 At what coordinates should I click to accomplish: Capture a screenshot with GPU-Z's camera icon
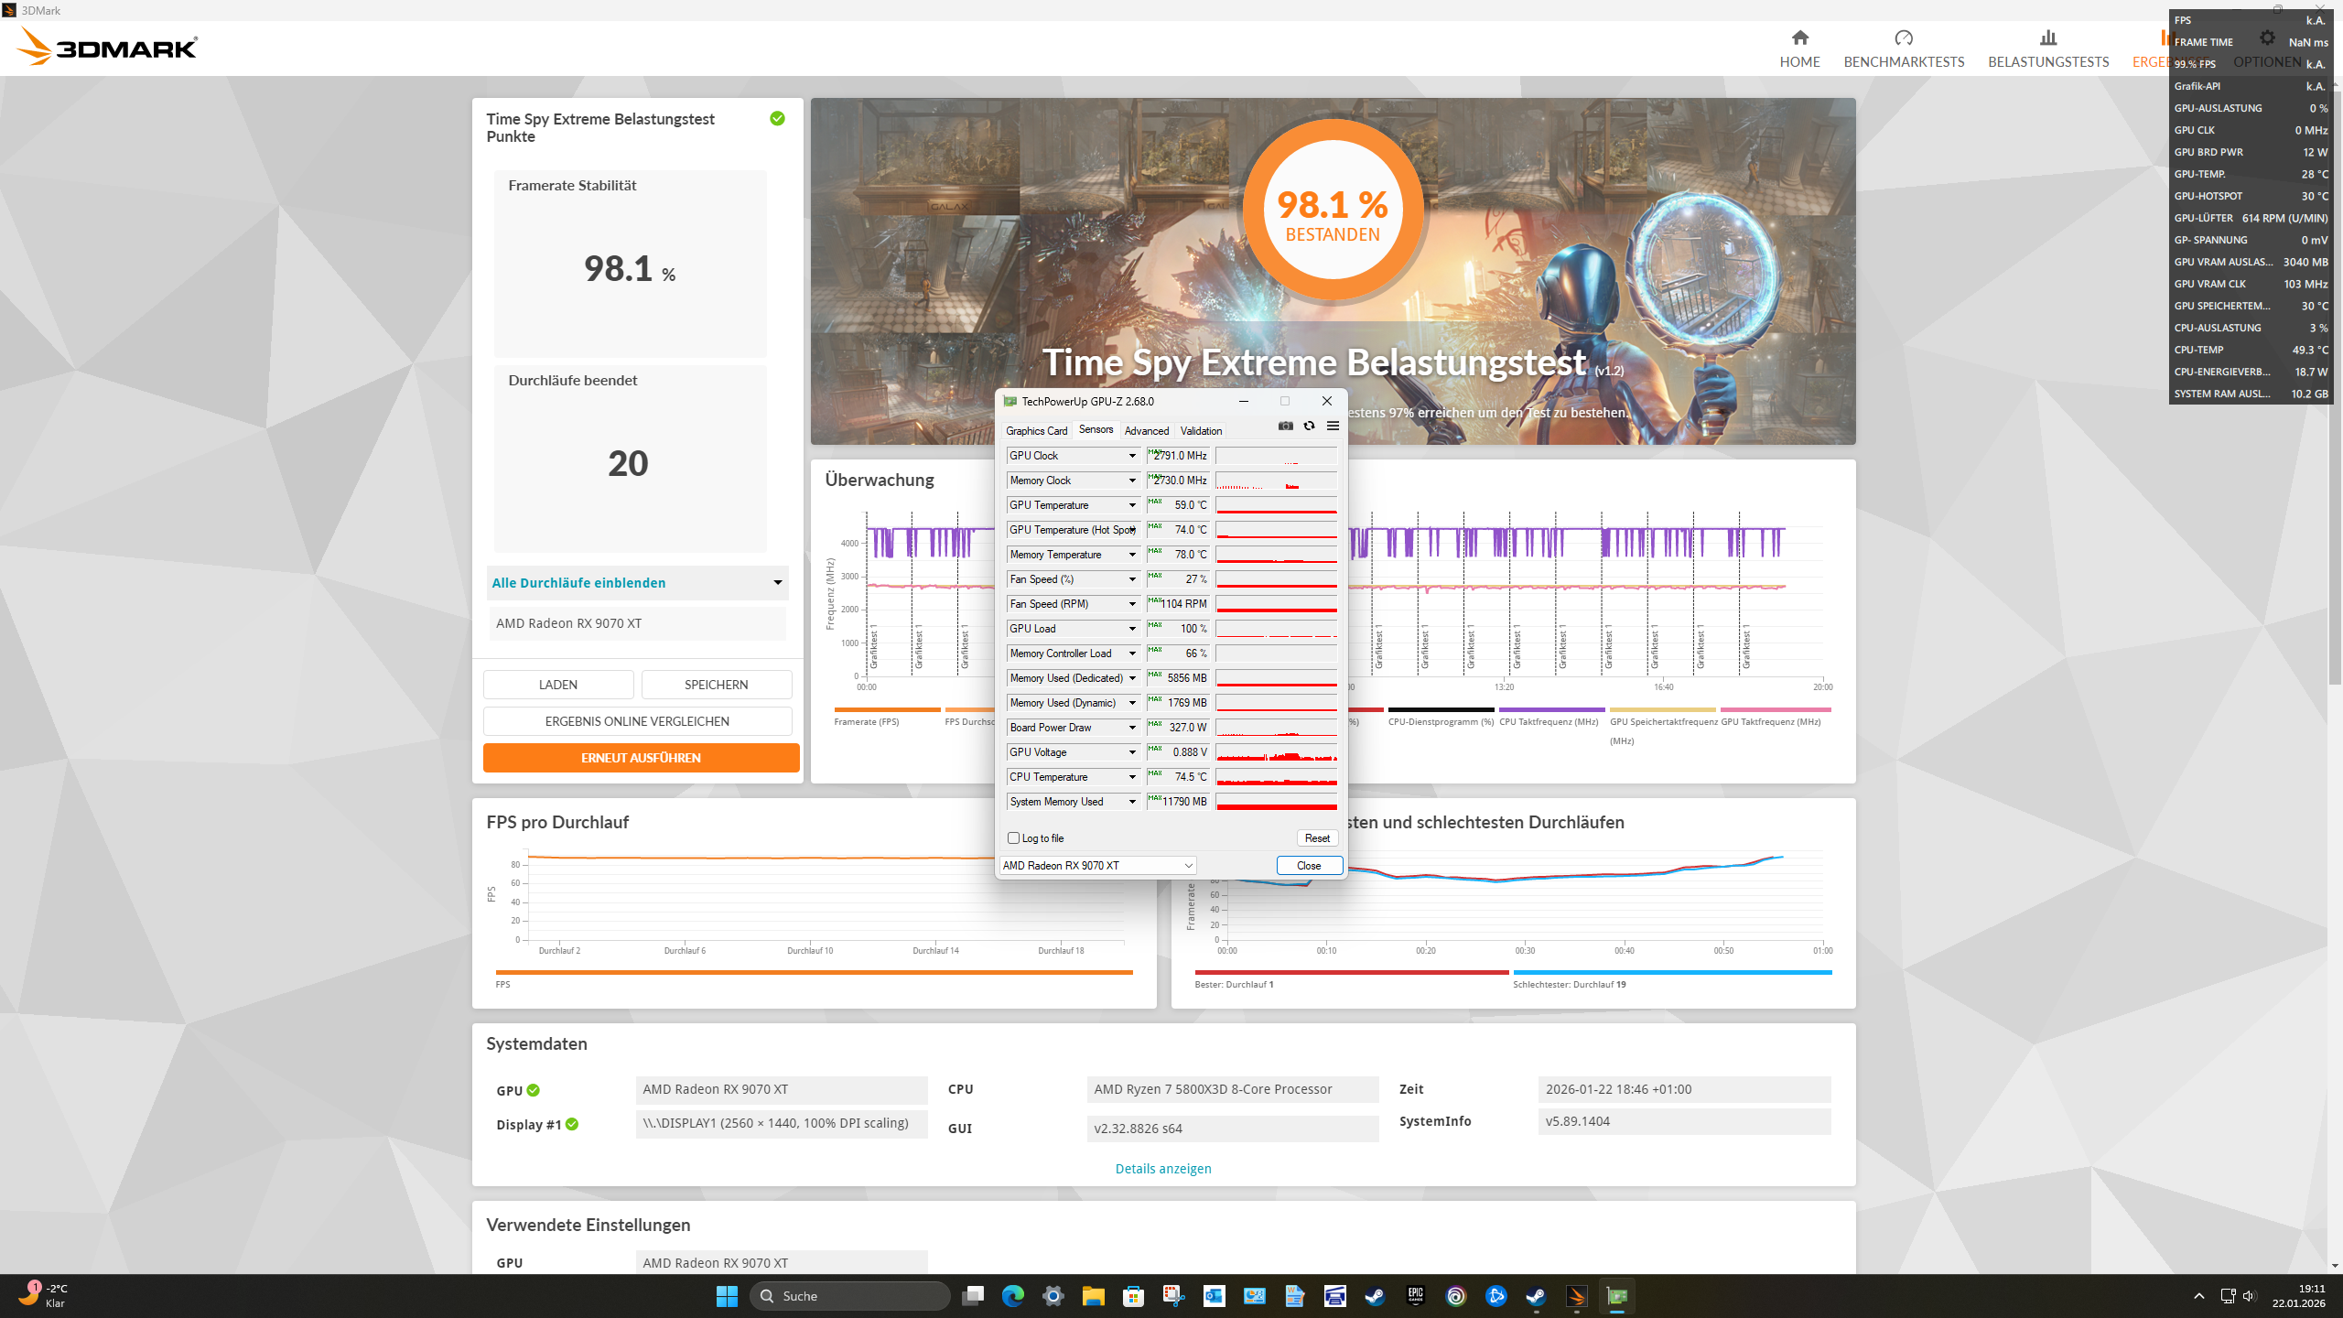[1286, 426]
